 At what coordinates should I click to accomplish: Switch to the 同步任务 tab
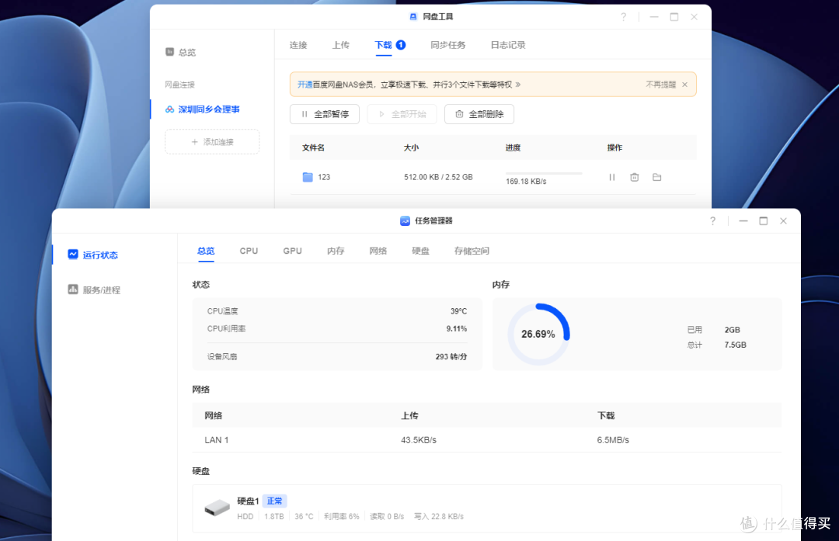tap(448, 45)
